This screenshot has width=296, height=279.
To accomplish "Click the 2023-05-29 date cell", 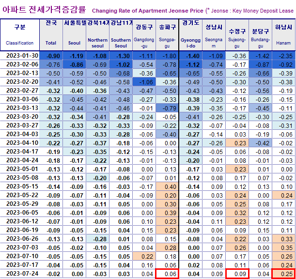I will click(x=20, y=204).
